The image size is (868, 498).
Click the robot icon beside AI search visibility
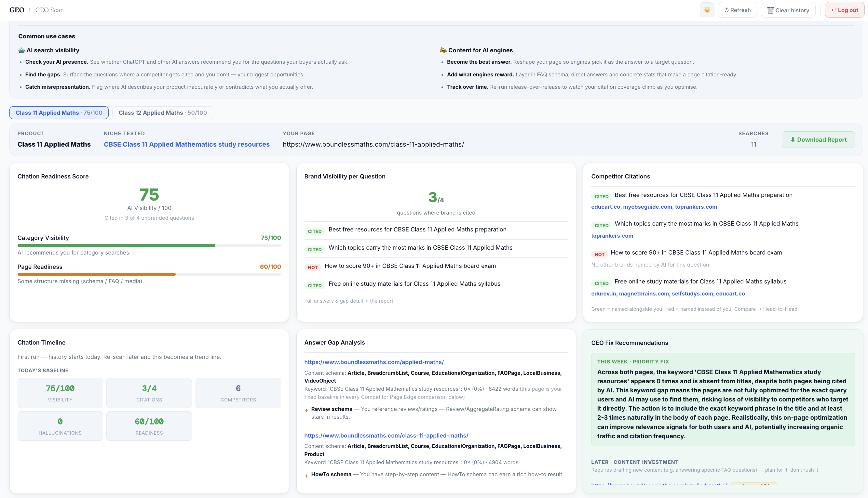pyautogui.click(x=21, y=50)
